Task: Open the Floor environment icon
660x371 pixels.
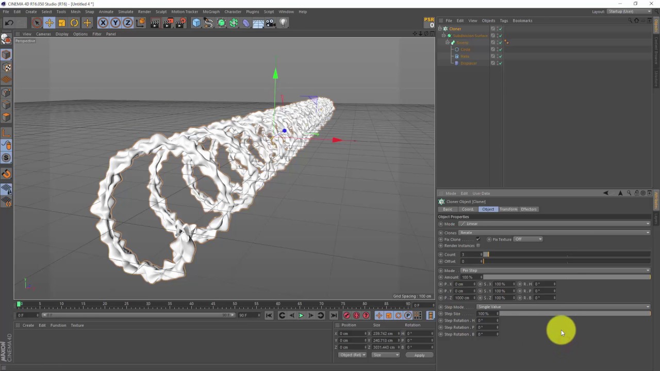Action: click(x=258, y=23)
